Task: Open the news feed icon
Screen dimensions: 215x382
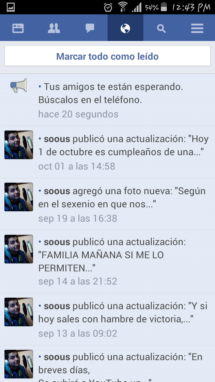Action: [18, 28]
